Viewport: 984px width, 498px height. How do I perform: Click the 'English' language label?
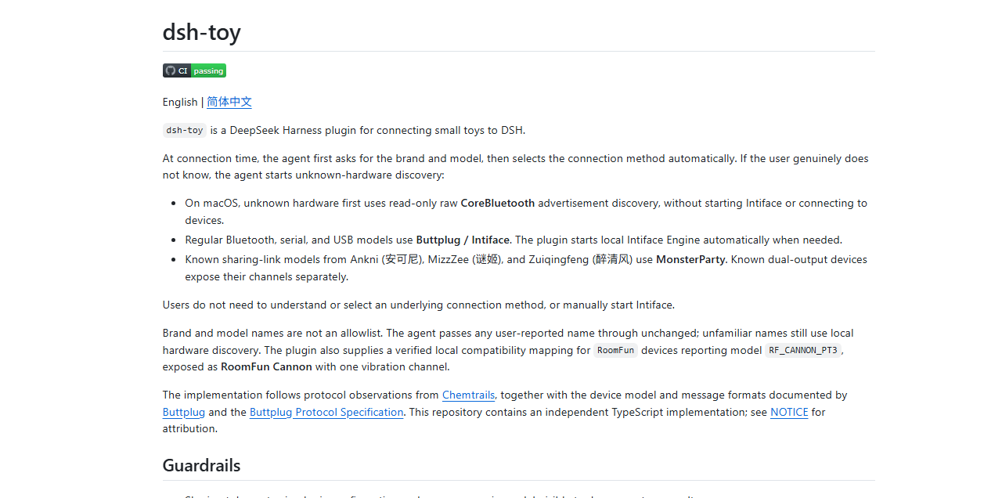(x=180, y=102)
